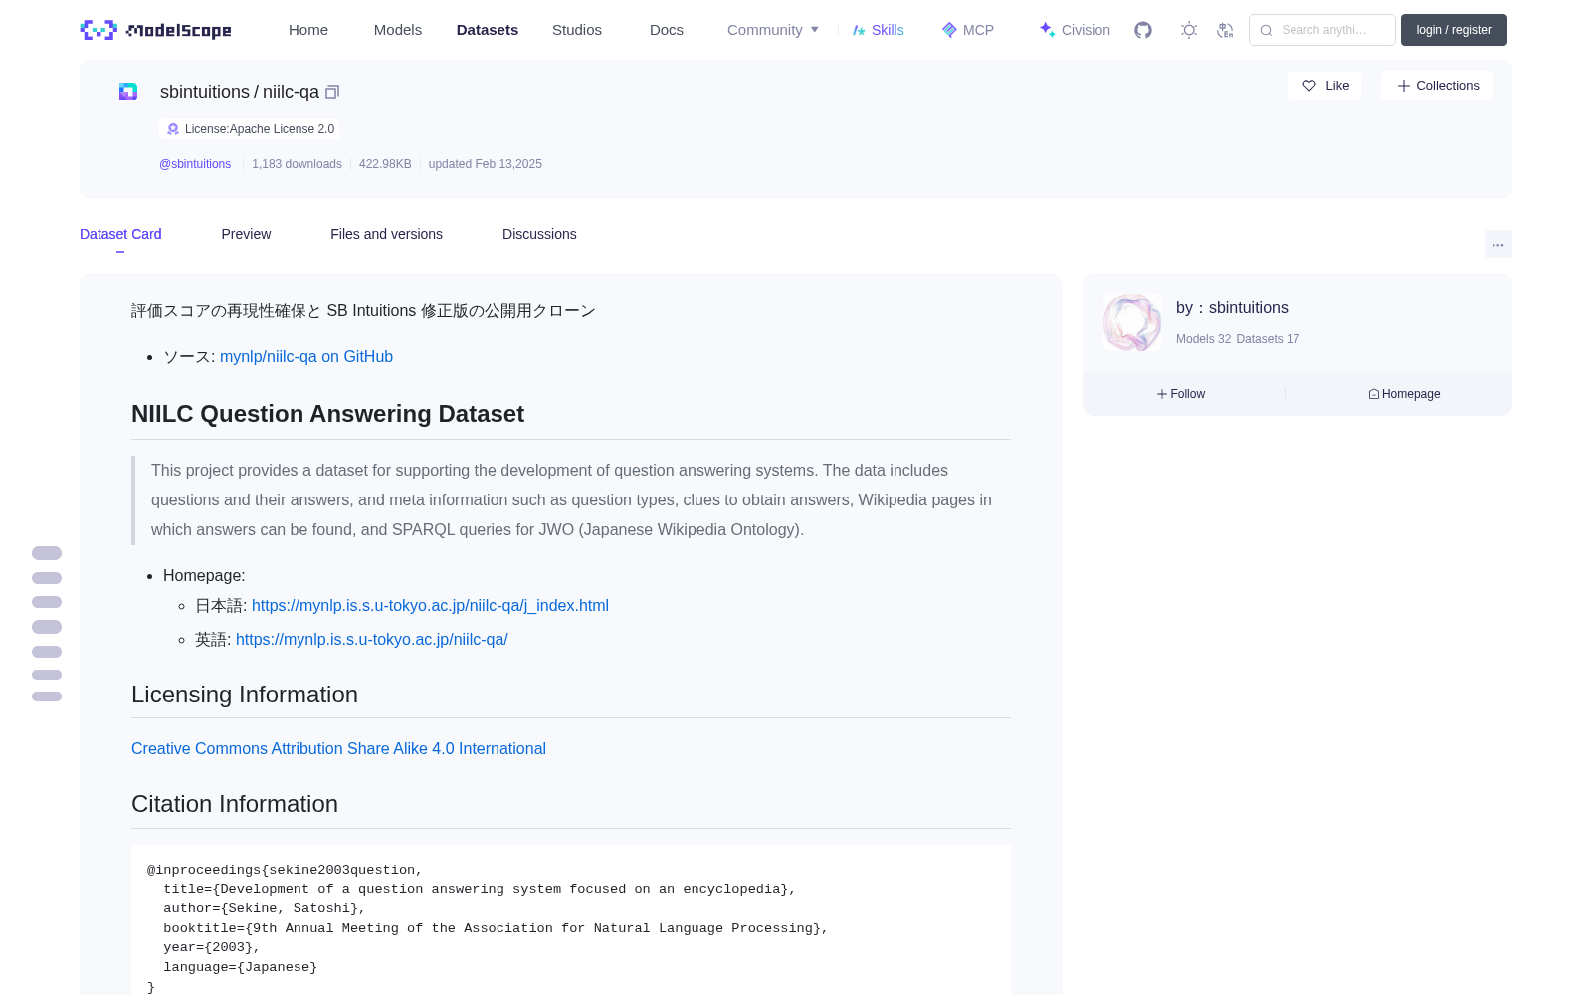The image size is (1592, 995).
Task: Open the Studios section
Action: (x=577, y=30)
